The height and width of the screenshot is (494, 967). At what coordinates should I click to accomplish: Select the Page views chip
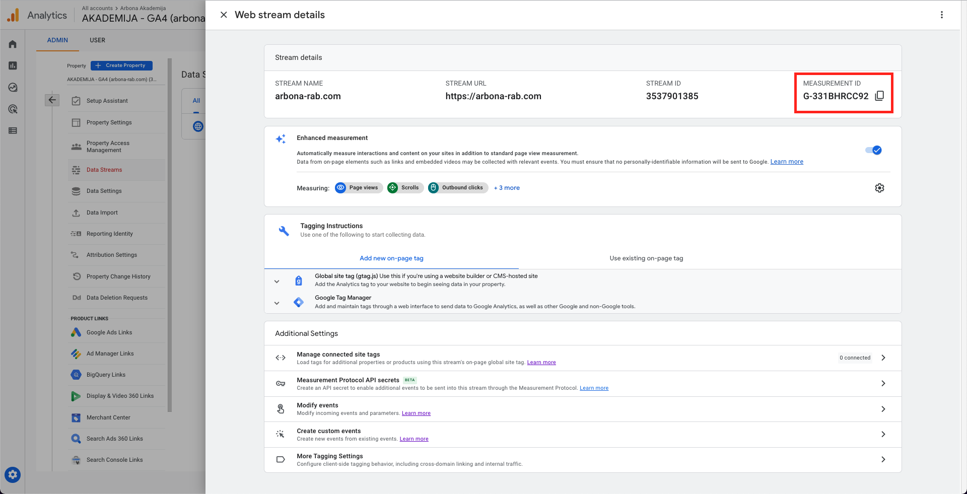coord(359,188)
